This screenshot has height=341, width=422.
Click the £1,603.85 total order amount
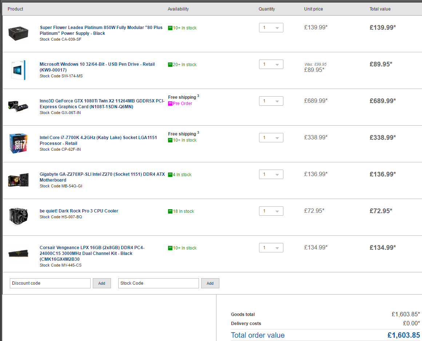click(404, 335)
